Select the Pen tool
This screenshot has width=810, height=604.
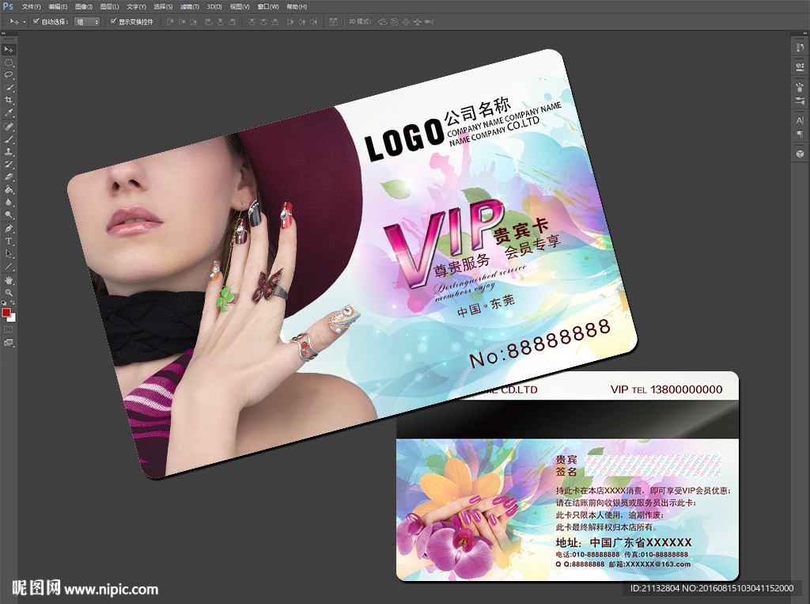coord(9,229)
